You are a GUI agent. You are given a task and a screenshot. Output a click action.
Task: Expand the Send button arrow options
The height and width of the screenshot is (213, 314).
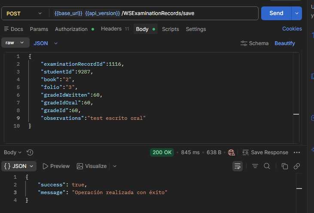coord(297,13)
